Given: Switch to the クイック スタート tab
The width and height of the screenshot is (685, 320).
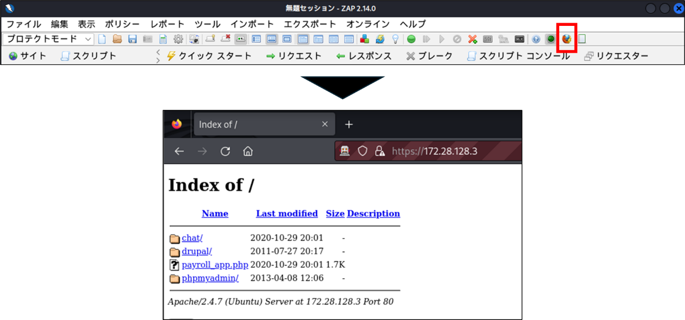Looking at the screenshot, I should tap(209, 56).
